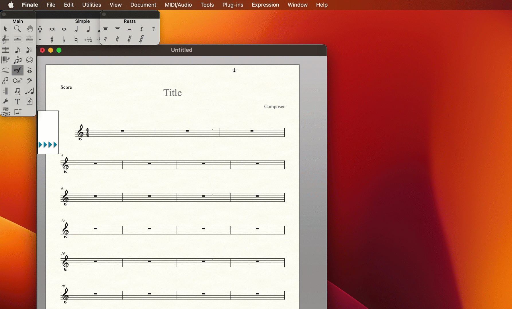Click the Composer text on the score

pos(274,106)
